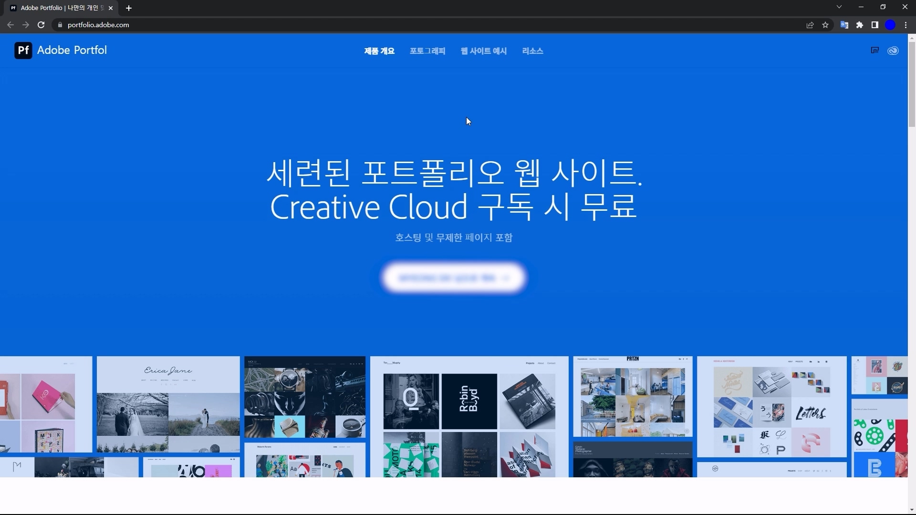916x515 pixels.
Task: Click the Adobe Portfolio Pf logo
Action: (23, 50)
